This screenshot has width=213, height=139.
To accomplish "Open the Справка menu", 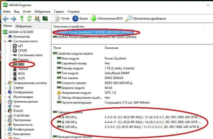I will coord(74,11).
